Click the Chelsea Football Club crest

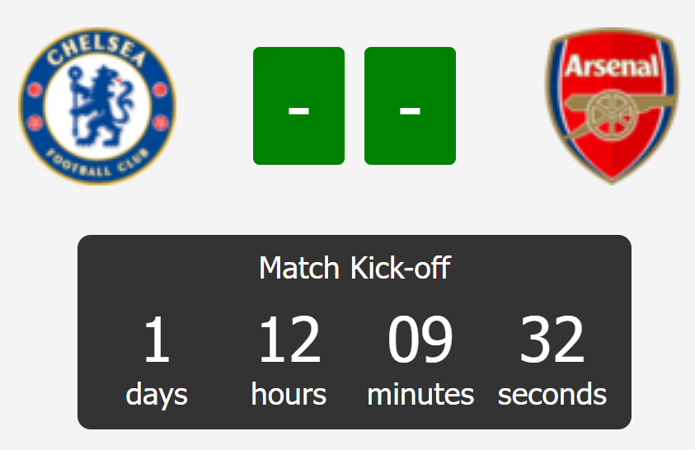point(97,105)
